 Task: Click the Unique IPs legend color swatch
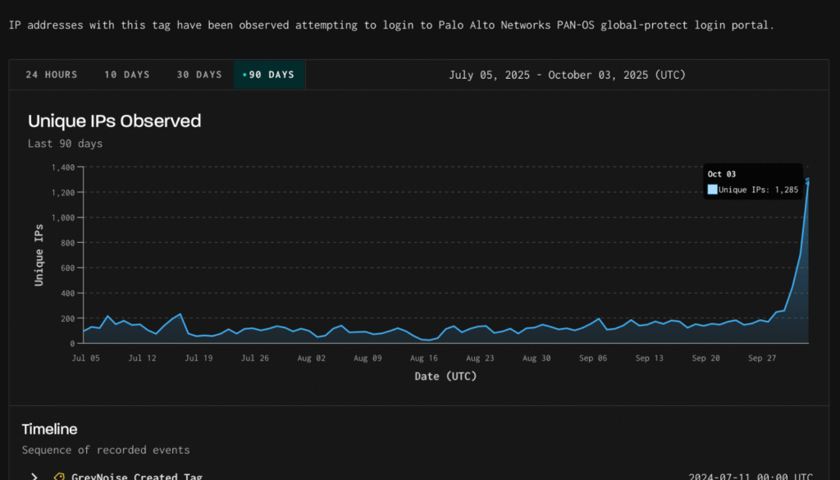(x=712, y=190)
